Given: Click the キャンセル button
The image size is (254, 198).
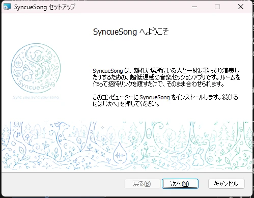Looking at the screenshot, I should pos(227,184).
